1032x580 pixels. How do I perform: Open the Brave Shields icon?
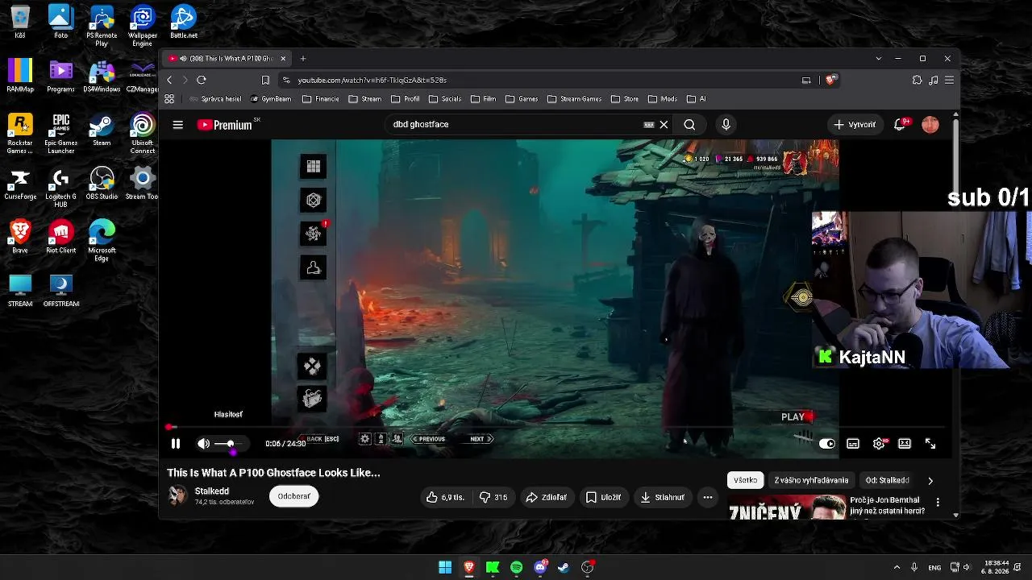(x=831, y=80)
